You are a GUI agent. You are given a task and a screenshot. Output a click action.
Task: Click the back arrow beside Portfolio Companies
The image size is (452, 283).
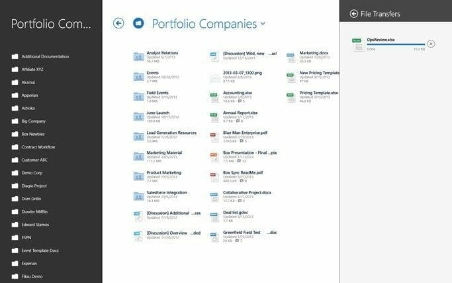coord(119,23)
